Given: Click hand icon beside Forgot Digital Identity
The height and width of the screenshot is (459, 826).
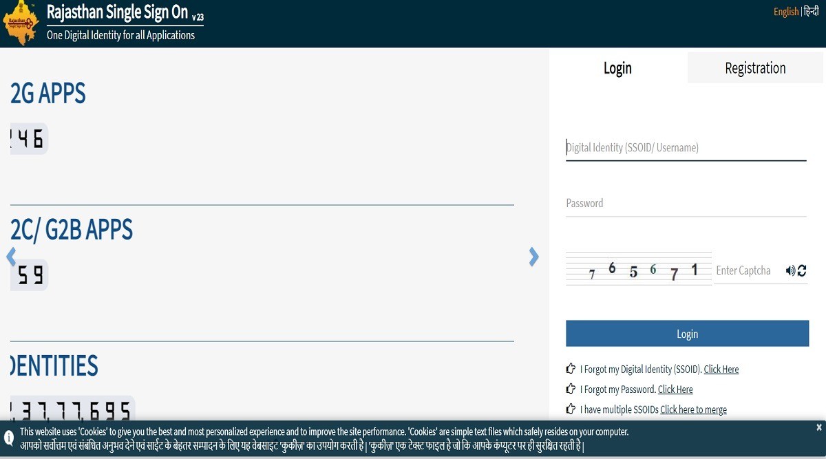Looking at the screenshot, I should [571, 369].
